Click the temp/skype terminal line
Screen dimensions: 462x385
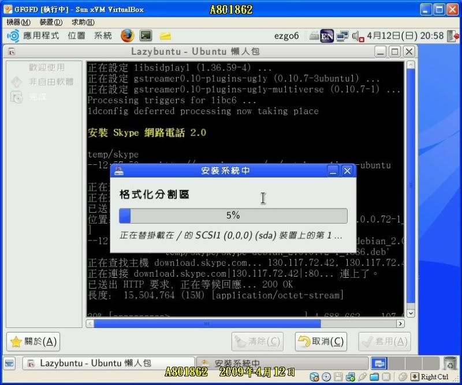tap(113, 154)
